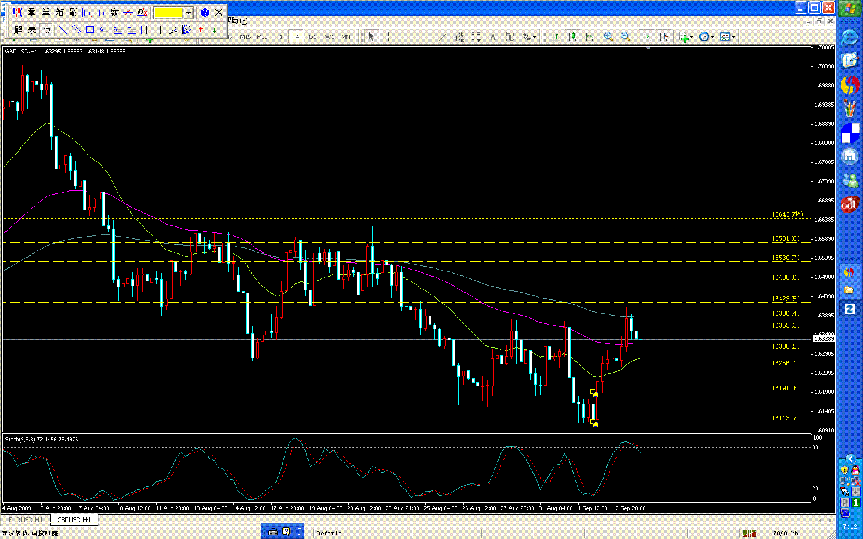Select the parallel channel lines tool
Image resolution: width=863 pixels, height=539 pixels.
(x=76, y=29)
